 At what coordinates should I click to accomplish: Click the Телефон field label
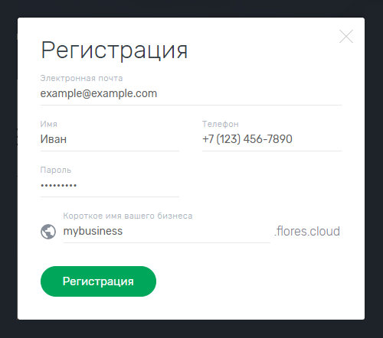221,124
